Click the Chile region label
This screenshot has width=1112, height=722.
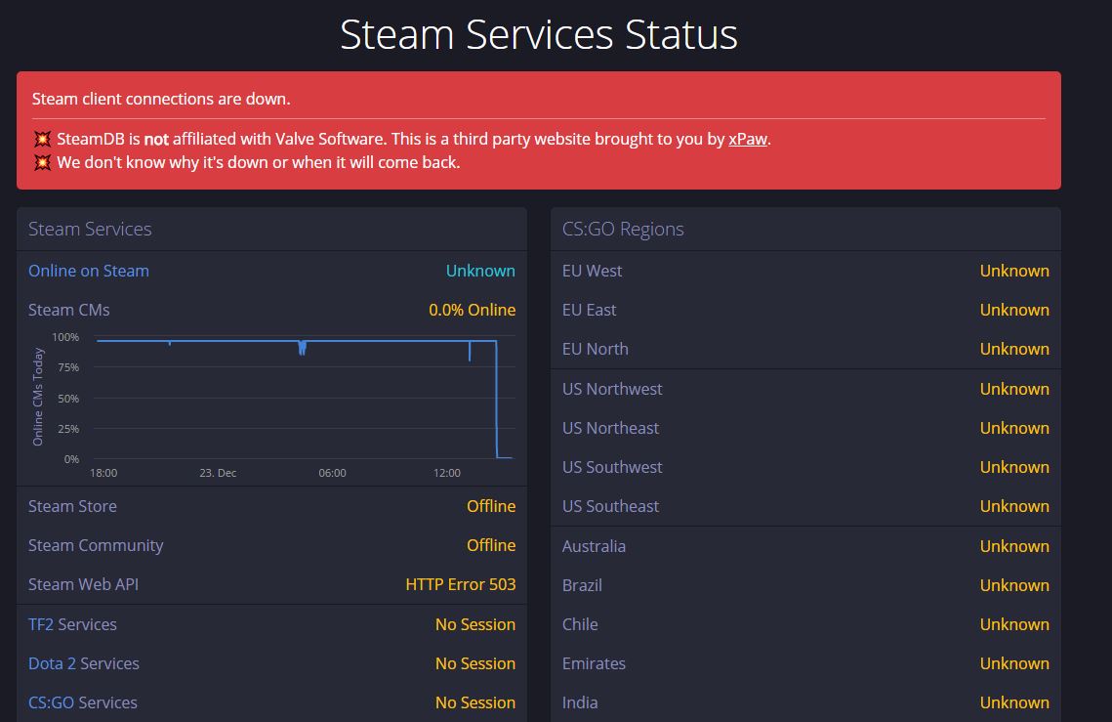[x=579, y=624]
